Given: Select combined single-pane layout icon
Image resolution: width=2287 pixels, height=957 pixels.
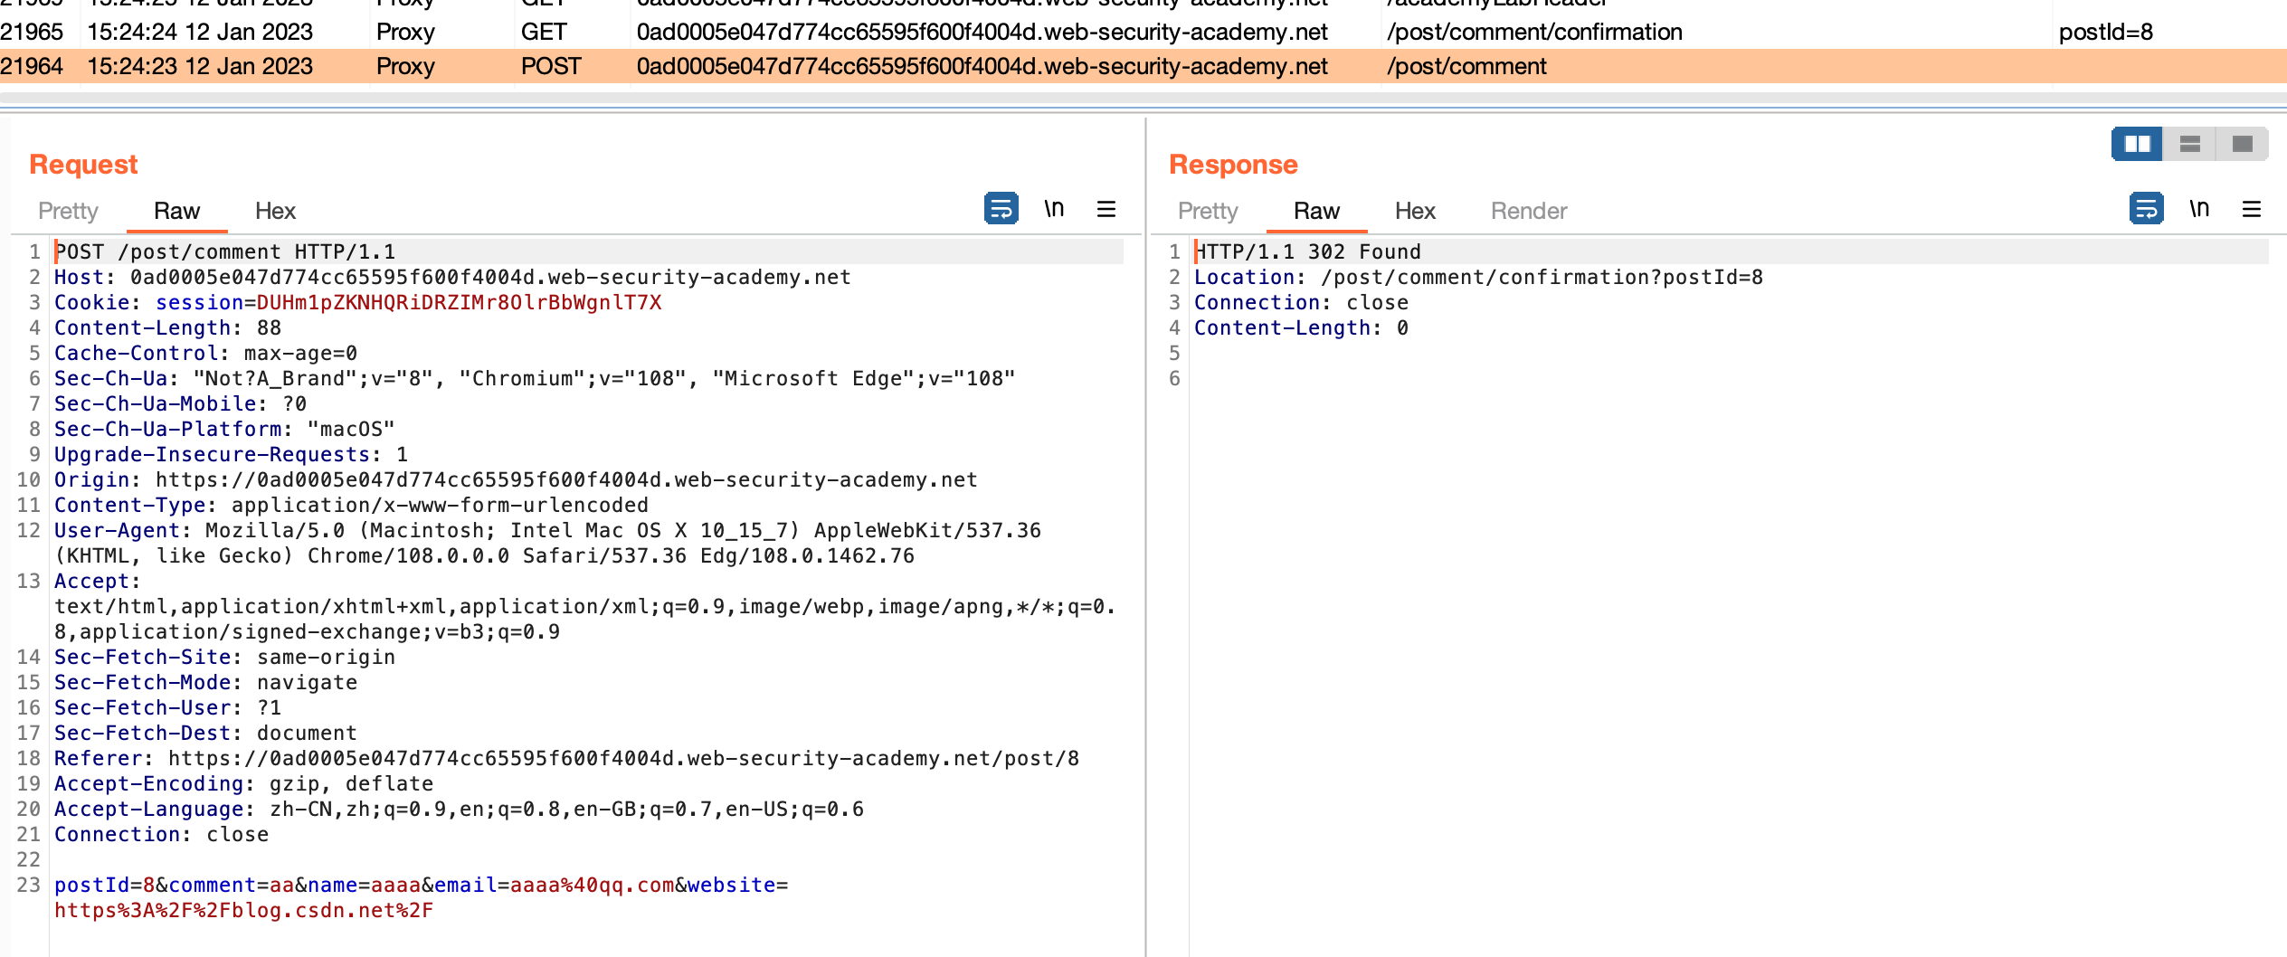Looking at the screenshot, I should [x=2242, y=144].
